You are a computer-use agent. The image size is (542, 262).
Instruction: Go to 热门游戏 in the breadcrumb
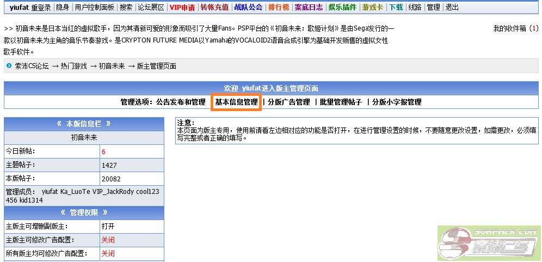[x=73, y=66]
